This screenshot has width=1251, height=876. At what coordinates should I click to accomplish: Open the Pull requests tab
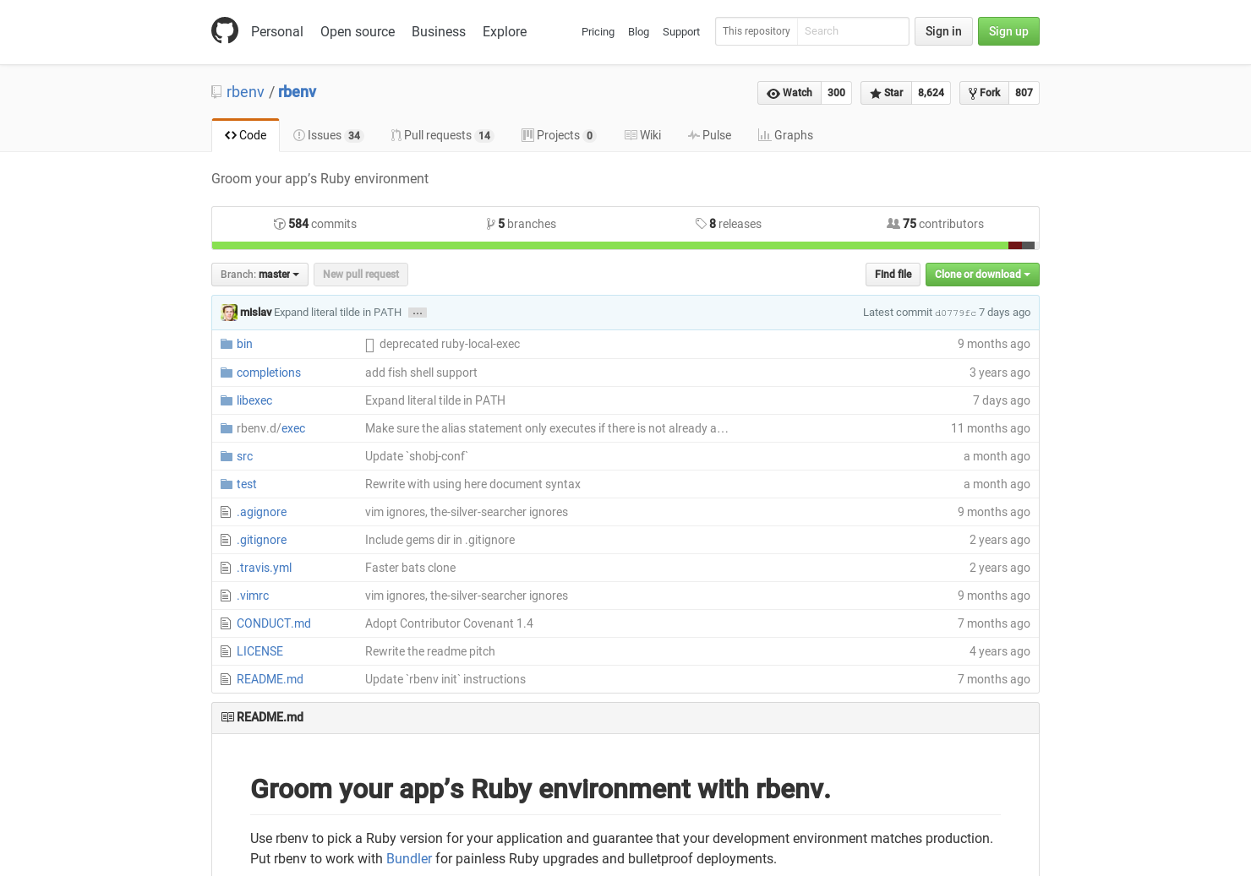[442, 135]
